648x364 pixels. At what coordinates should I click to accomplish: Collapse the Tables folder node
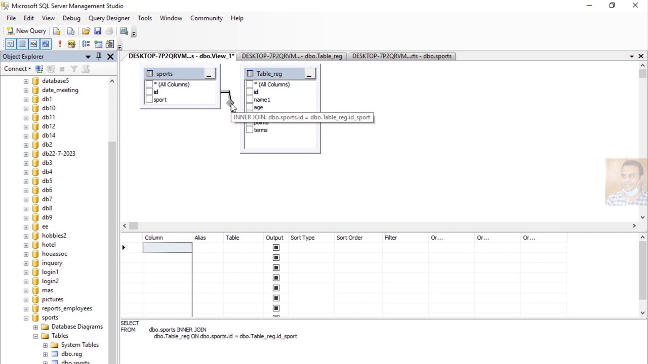(x=35, y=336)
